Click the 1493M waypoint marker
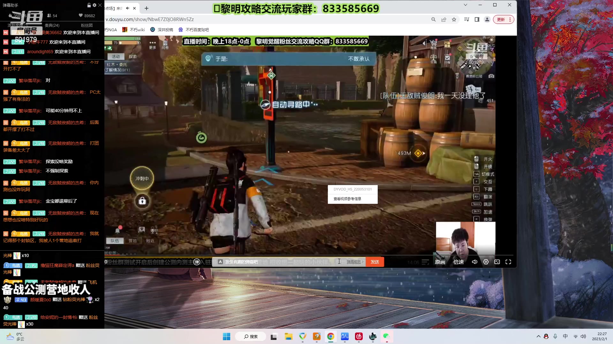 [418, 153]
